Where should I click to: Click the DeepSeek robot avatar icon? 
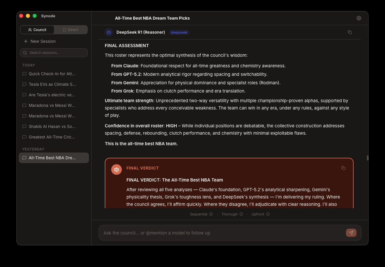click(x=109, y=32)
